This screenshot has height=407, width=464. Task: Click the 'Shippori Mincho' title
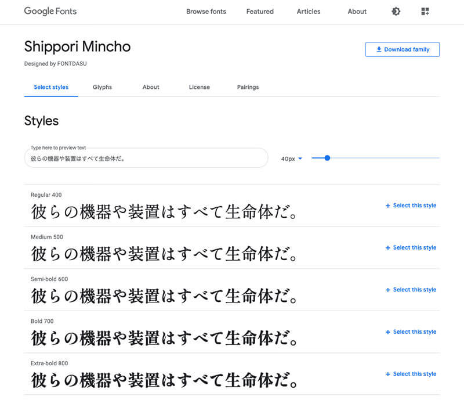tap(77, 47)
